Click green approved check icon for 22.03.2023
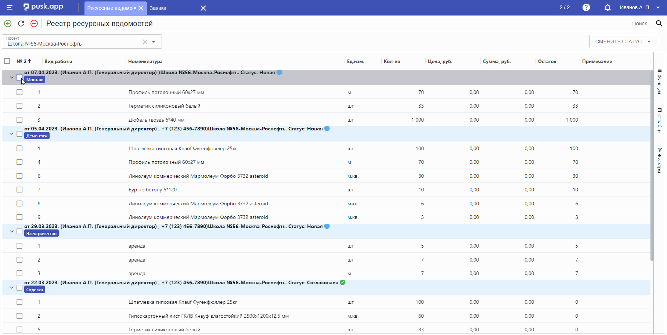This screenshot has height=335, width=667. [343, 282]
